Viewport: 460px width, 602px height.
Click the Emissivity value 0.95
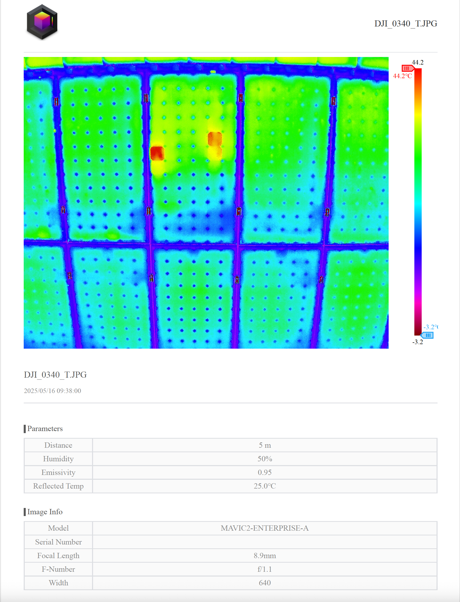tap(265, 473)
